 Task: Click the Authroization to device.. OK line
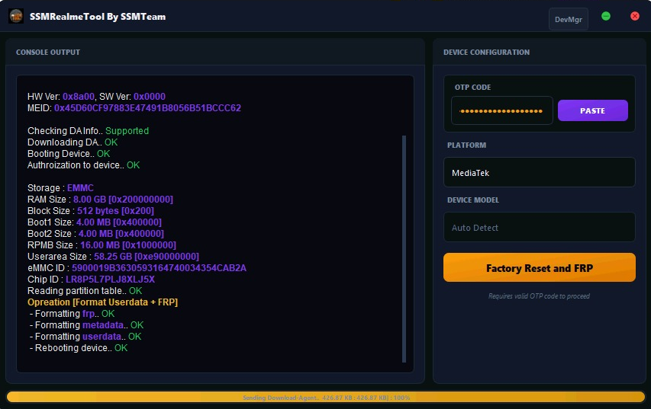pos(83,165)
